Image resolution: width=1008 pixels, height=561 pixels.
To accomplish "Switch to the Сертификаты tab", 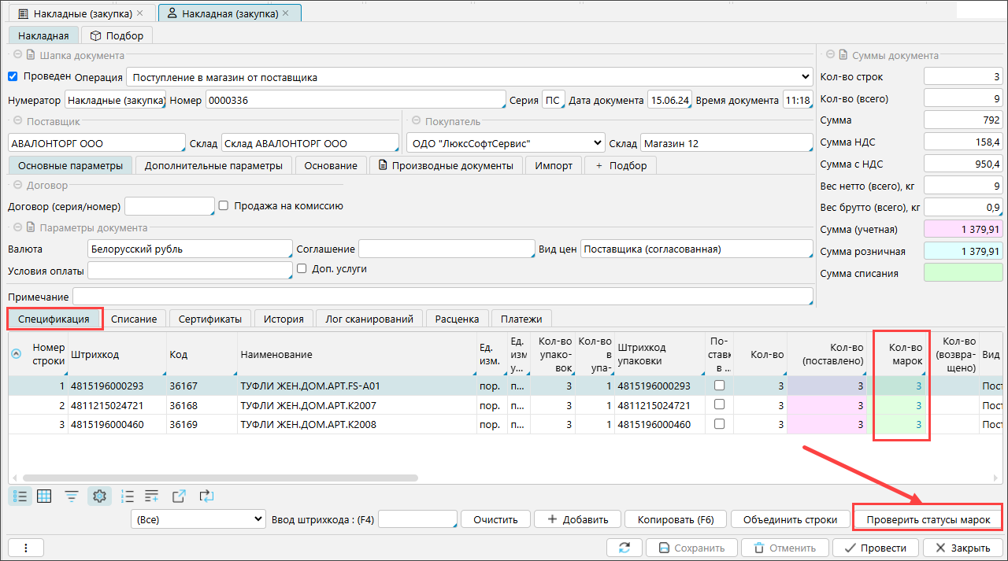I will (x=209, y=319).
